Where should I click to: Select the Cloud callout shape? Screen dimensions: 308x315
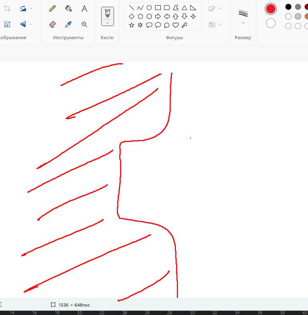click(167, 25)
